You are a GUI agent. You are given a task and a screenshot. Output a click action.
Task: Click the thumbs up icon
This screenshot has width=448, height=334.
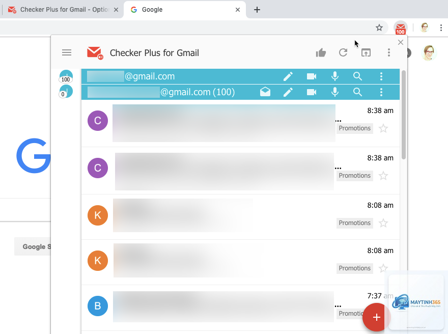point(321,52)
